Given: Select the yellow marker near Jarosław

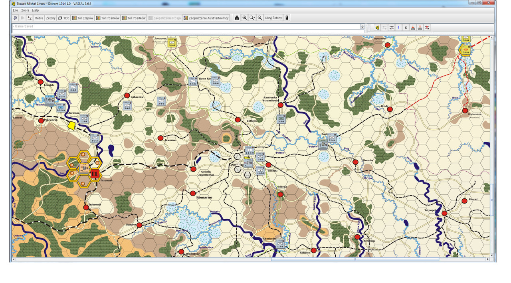Looking at the screenshot, I should pyautogui.click(x=72, y=126).
